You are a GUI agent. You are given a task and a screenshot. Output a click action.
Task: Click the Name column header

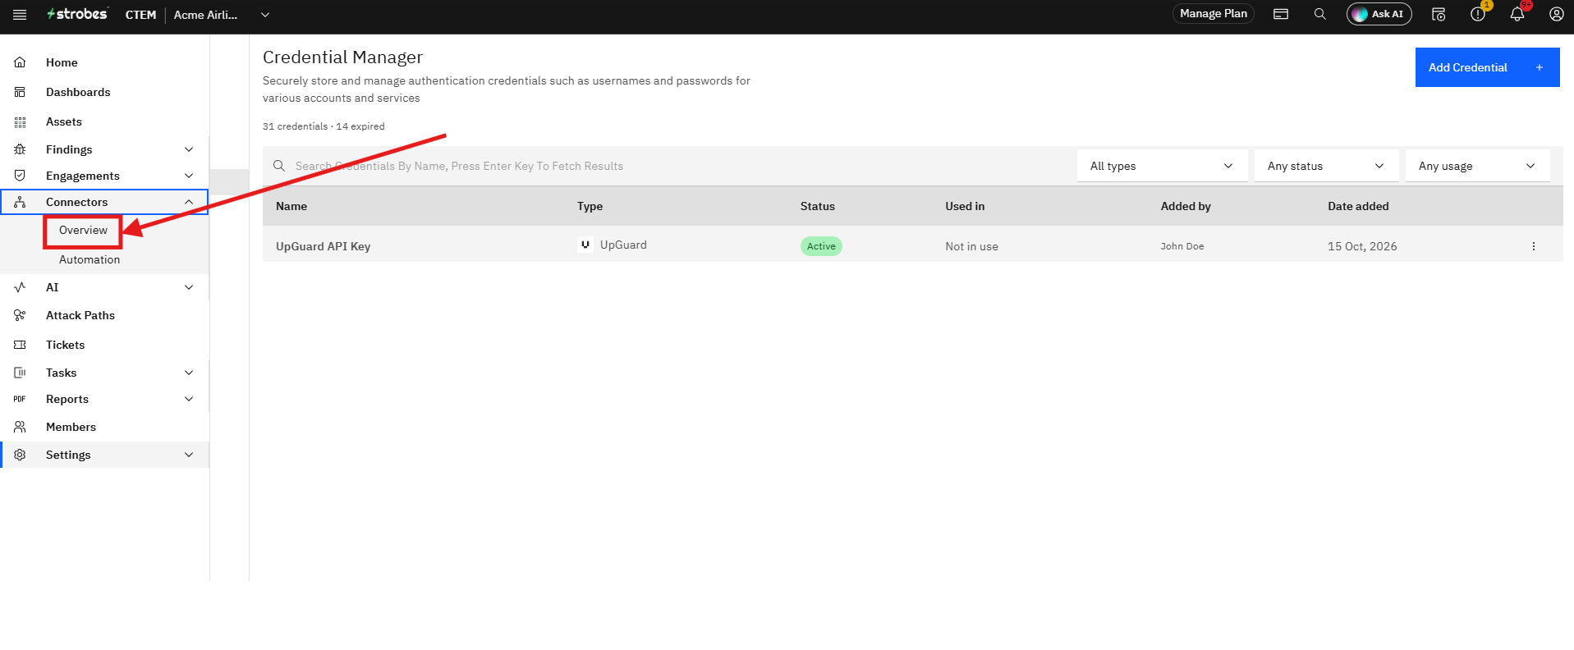click(291, 206)
